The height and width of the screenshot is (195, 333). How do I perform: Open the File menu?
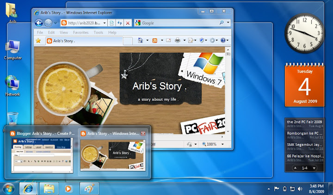[x=40, y=32]
